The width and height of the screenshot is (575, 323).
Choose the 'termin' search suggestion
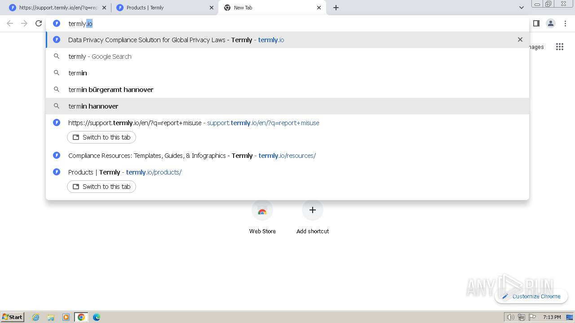[287, 73]
